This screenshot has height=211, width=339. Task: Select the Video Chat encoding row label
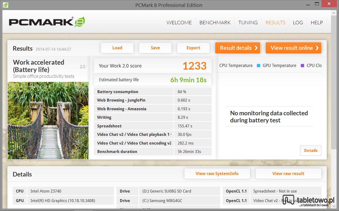(134, 143)
